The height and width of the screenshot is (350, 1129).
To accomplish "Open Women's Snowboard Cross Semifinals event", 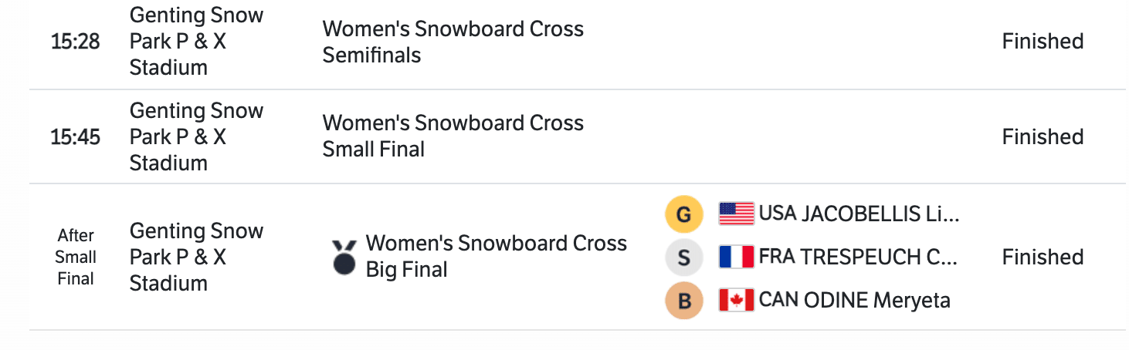I will [453, 42].
